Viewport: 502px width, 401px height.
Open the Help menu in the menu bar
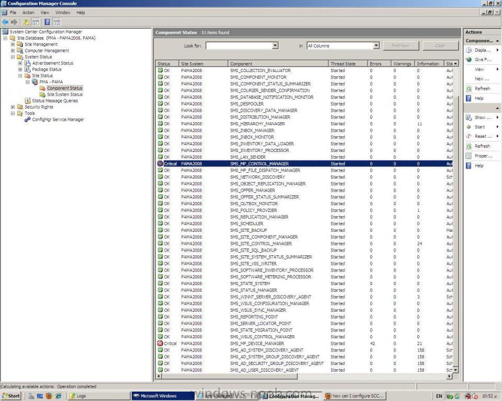(81, 13)
